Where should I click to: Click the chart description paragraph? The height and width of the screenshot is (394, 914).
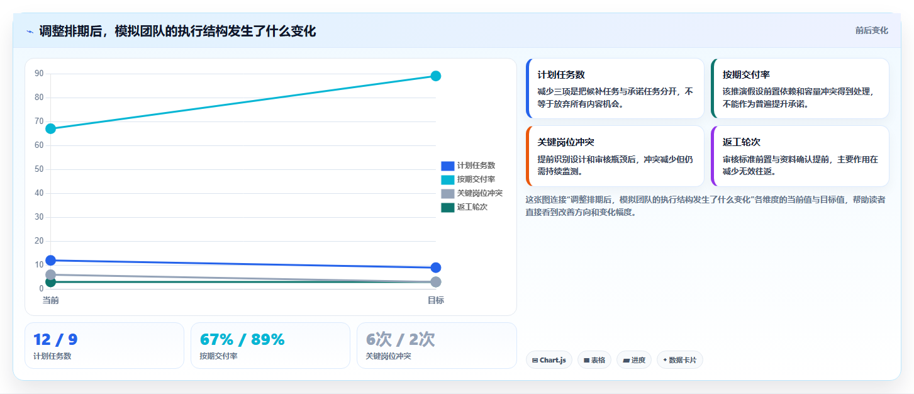click(x=706, y=206)
